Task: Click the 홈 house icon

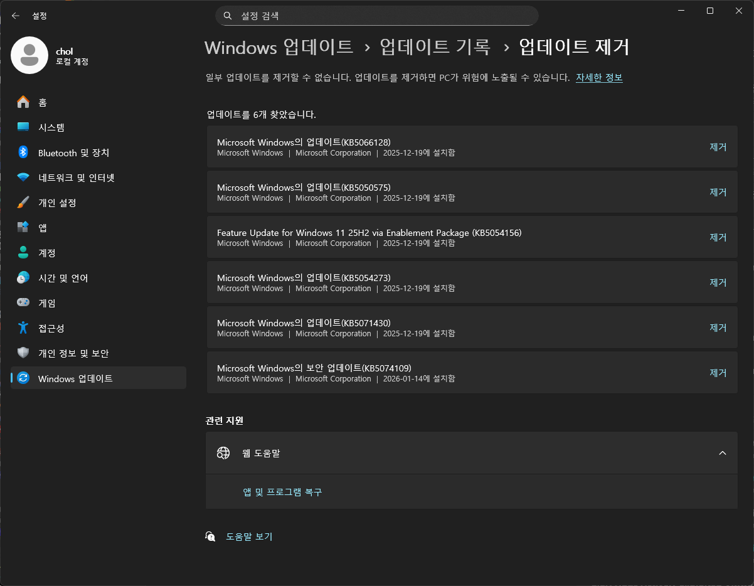Action: pos(23,102)
